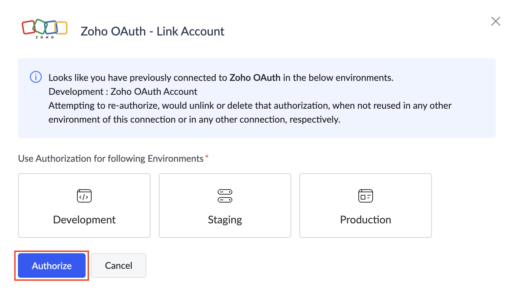Click the "Looks like you have previously connected" text
The height and width of the screenshot is (293, 515).
point(138,78)
